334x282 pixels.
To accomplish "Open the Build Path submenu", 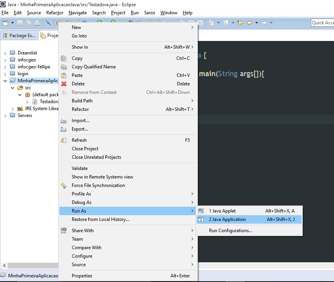I will (128, 101).
